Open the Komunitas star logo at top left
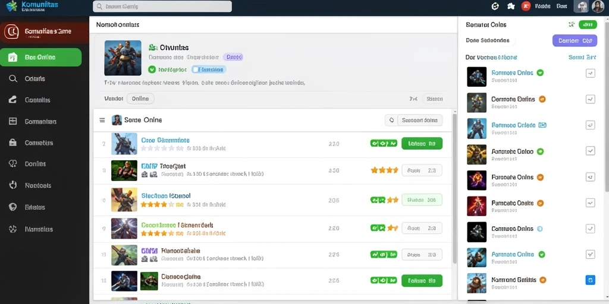The image size is (609, 304). (12, 6)
